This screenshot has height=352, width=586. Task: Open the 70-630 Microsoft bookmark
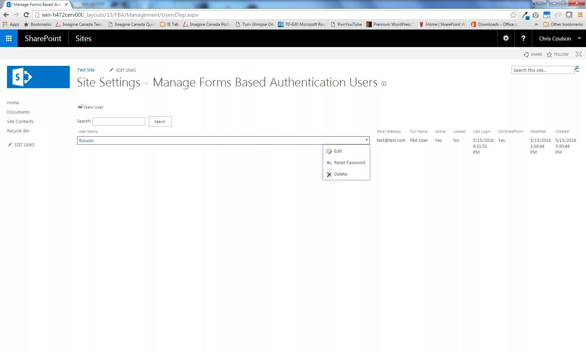(302, 24)
